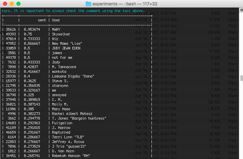
Task: Click the window title 'experiments — -bash — 117×32'
Action: coord(125,4)
